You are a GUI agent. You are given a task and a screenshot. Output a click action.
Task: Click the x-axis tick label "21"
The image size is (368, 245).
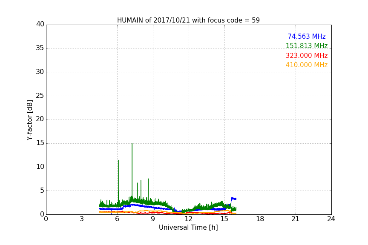click(x=296, y=219)
